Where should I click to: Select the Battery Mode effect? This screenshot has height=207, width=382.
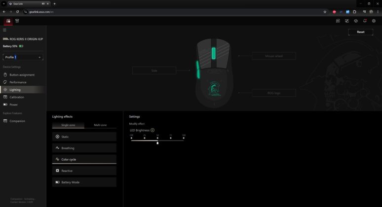(84, 182)
